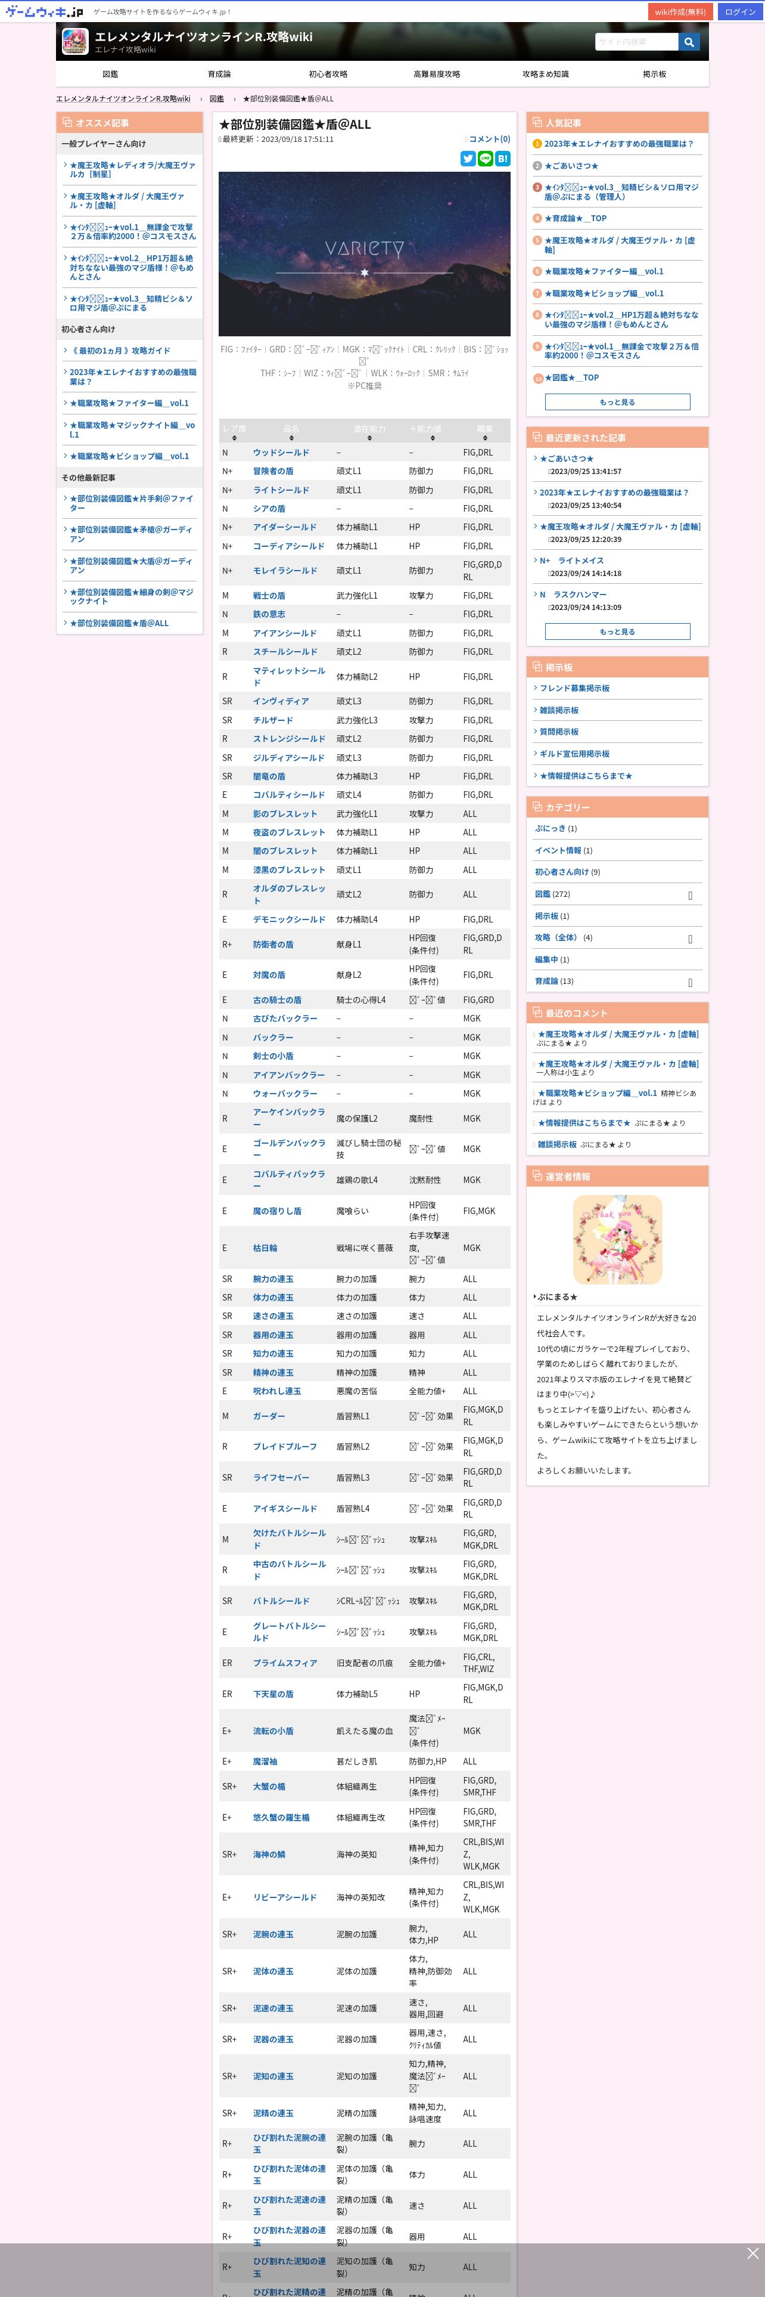Viewport: 765px width, 2297px height.
Task: Click the LINE share icon
Action: 486,159
